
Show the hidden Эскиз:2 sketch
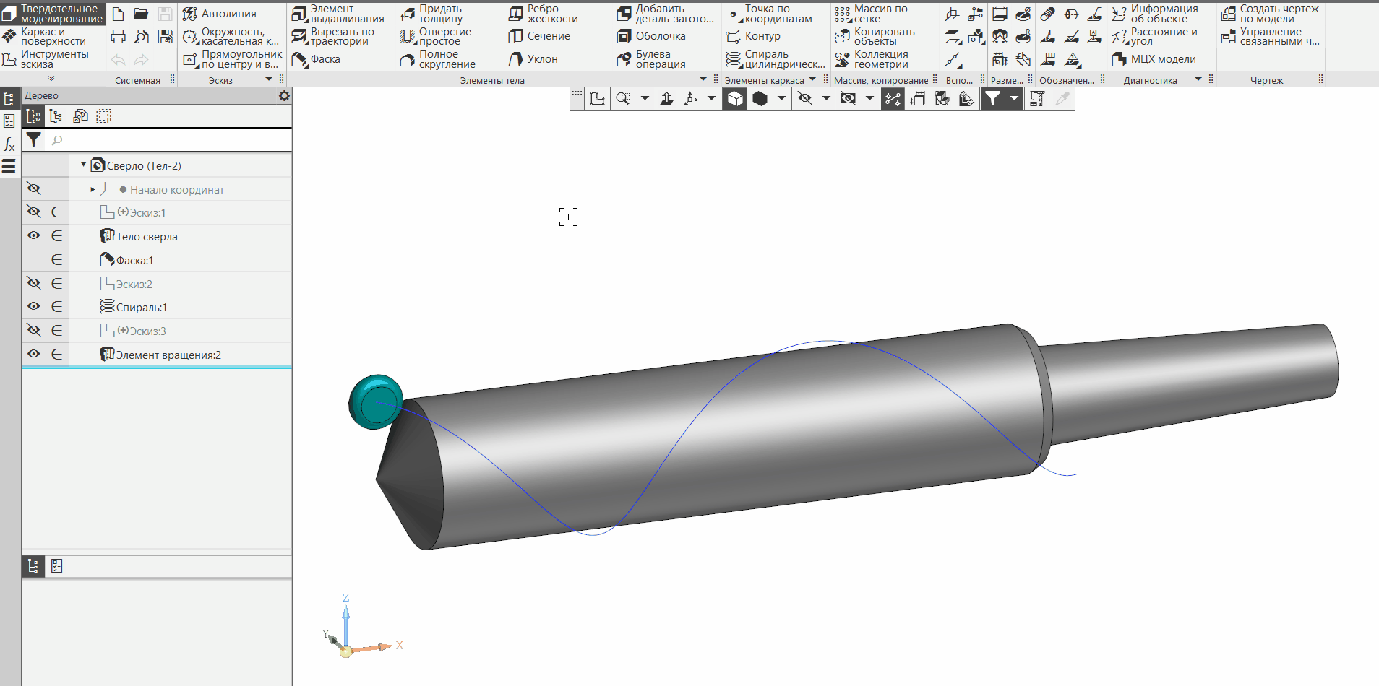click(x=34, y=283)
